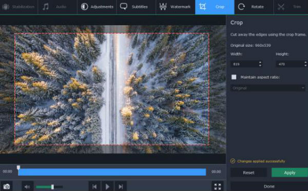
Task: Adjust the Height stepper arrows
Action: 305,64
